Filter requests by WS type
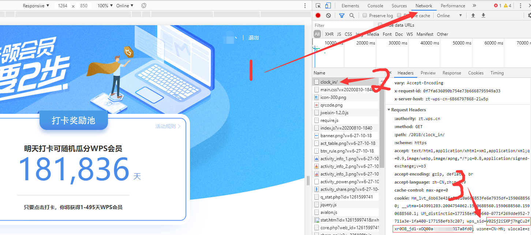531x235 pixels. point(410,34)
